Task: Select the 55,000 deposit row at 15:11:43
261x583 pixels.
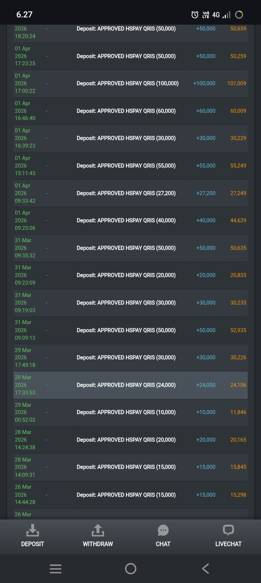Action: [130, 166]
